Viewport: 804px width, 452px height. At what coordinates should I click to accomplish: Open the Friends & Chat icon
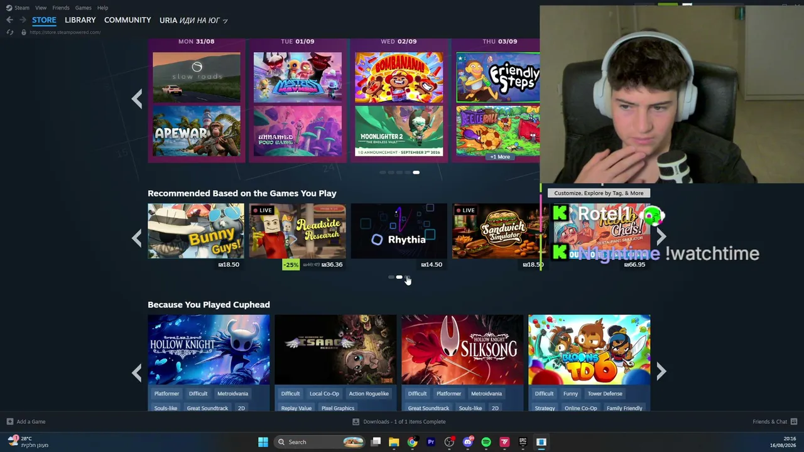tap(794, 422)
